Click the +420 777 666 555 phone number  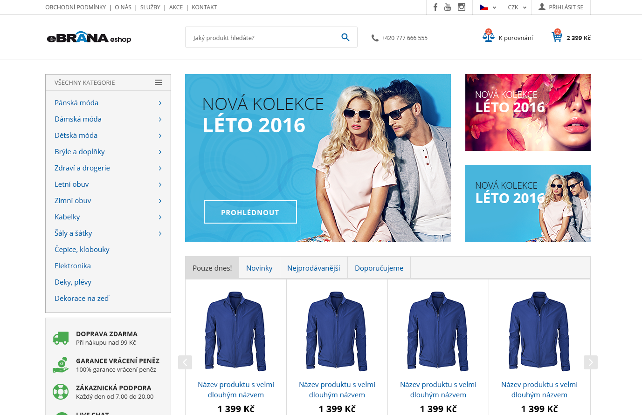(404, 38)
